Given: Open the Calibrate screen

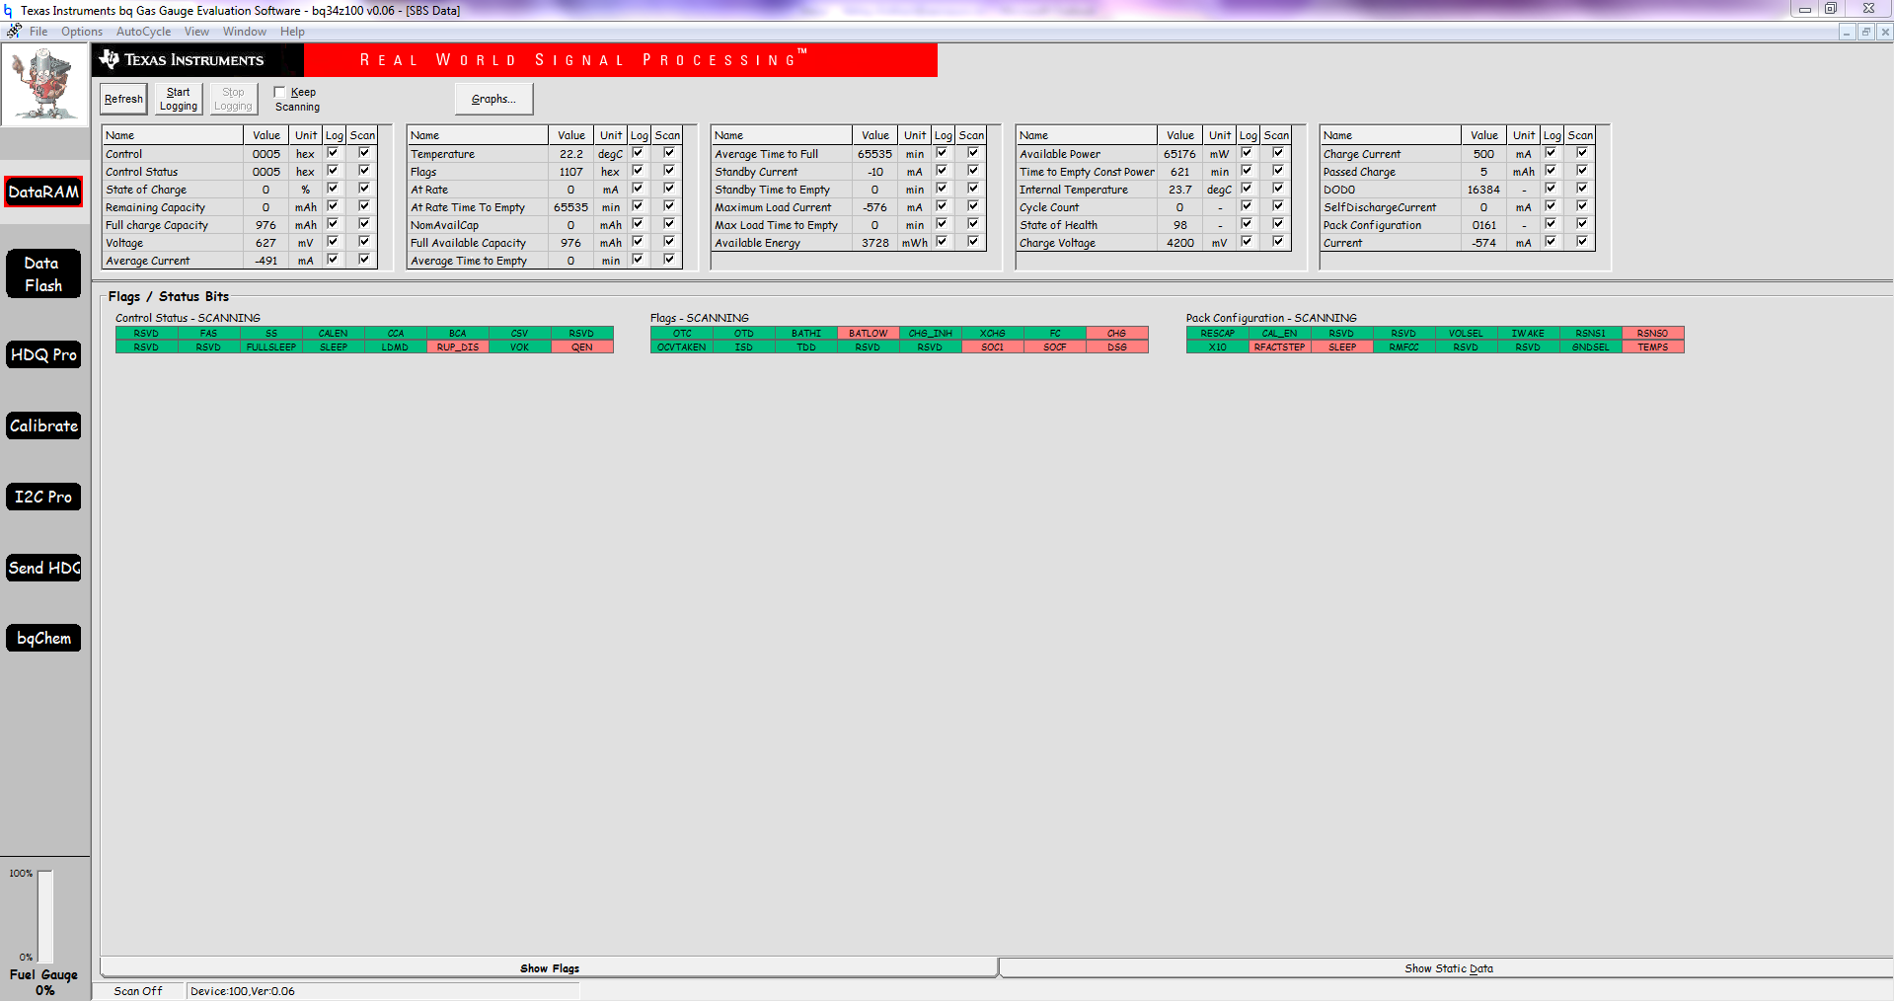Looking at the screenshot, I should 43,425.
